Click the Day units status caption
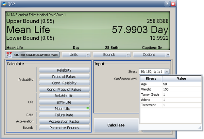 coord(76,48)
